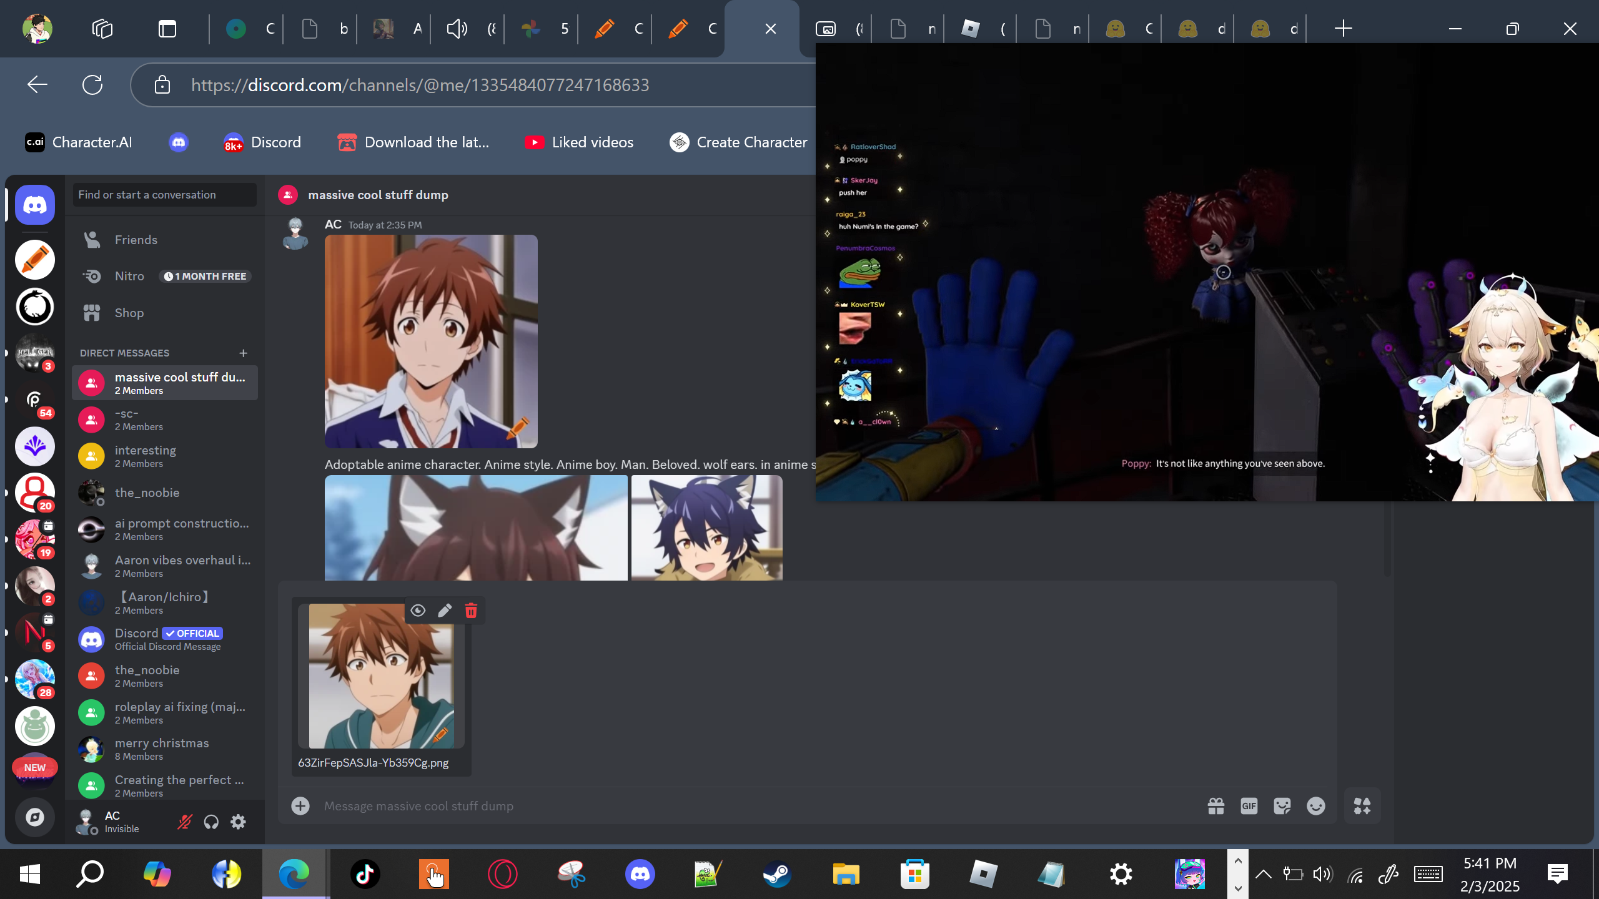Toggle spoiler eye on attachment

pos(418,611)
